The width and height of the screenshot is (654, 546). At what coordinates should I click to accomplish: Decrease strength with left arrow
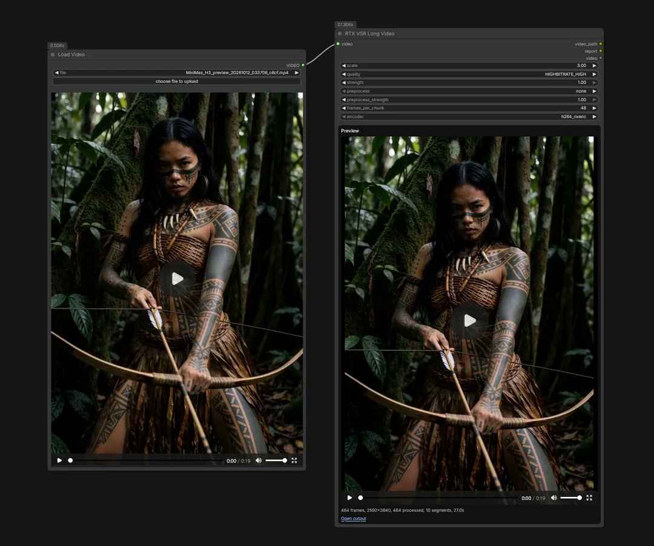pyautogui.click(x=344, y=82)
